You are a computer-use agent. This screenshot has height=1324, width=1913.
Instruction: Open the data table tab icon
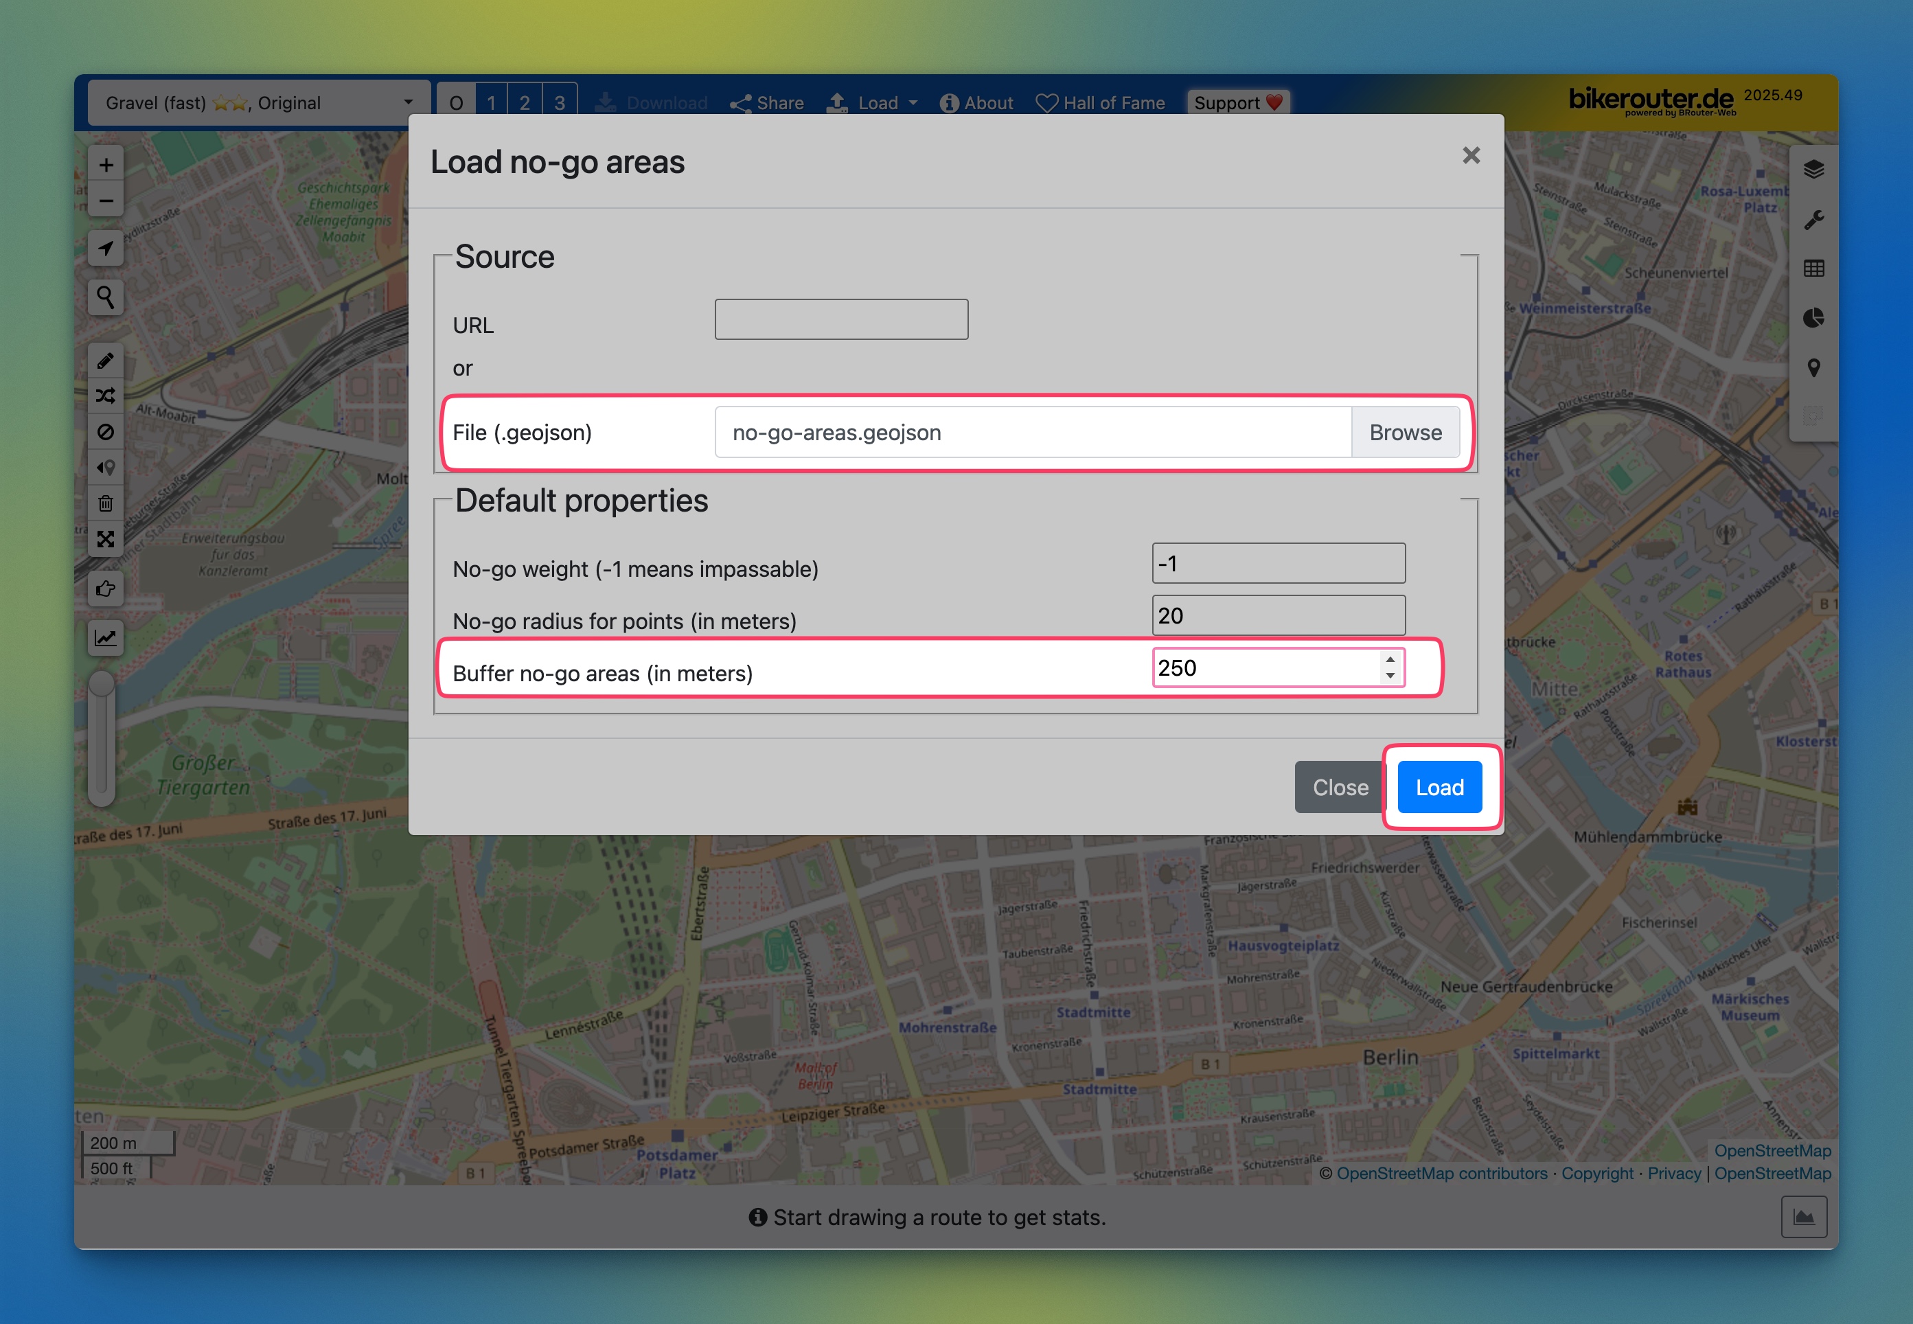point(1813,268)
